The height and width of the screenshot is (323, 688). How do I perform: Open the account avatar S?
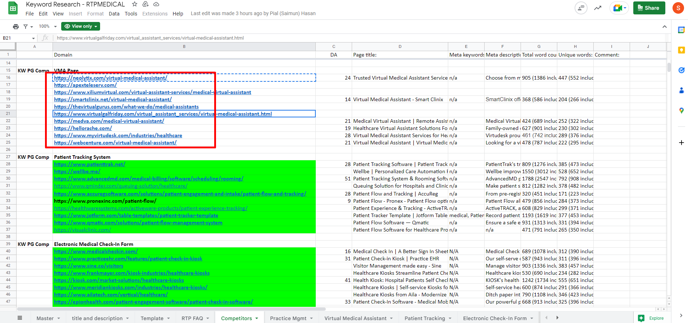(x=678, y=8)
